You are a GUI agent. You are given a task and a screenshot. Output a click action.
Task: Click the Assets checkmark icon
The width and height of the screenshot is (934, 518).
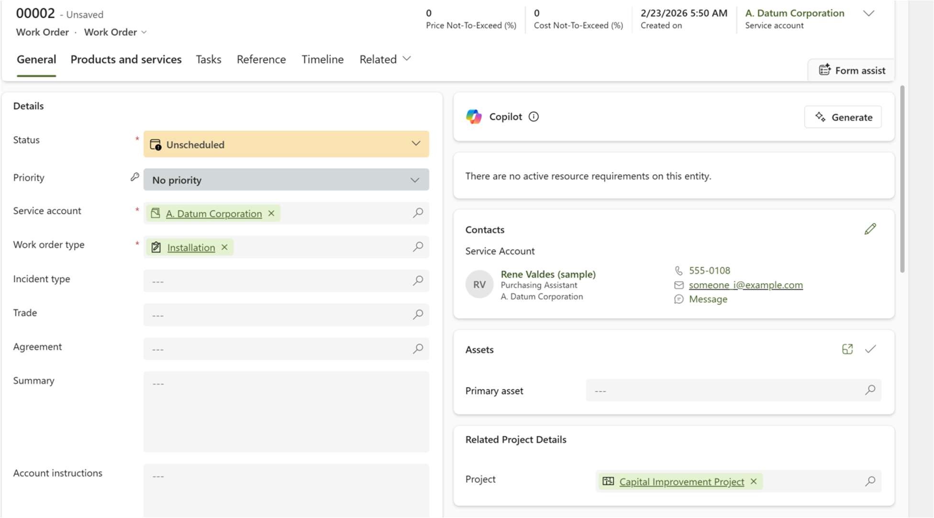click(x=870, y=349)
